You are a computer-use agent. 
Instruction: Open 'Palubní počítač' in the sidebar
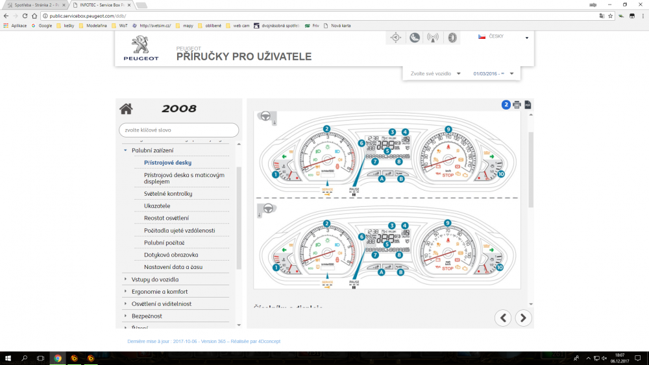(x=164, y=242)
